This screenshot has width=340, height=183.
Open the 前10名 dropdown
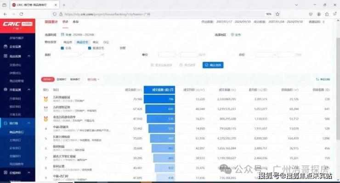(x=93, y=79)
